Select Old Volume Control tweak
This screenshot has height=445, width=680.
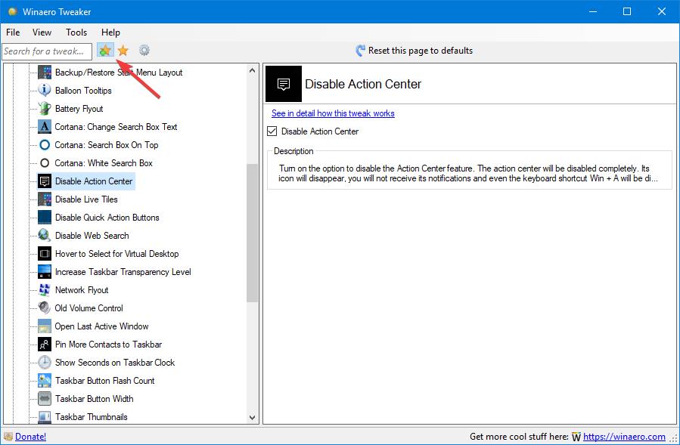[89, 307]
